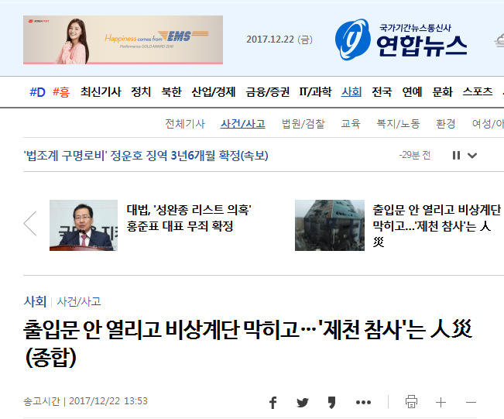Share via KakaoStory quote icon
Viewport: 504px width, 419px height.
(331, 403)
